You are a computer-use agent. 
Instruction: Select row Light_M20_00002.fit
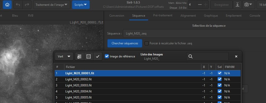(x=148, y=79)
